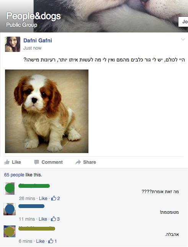Click the Comment speech bubble icon

click(x=36, y=162)
